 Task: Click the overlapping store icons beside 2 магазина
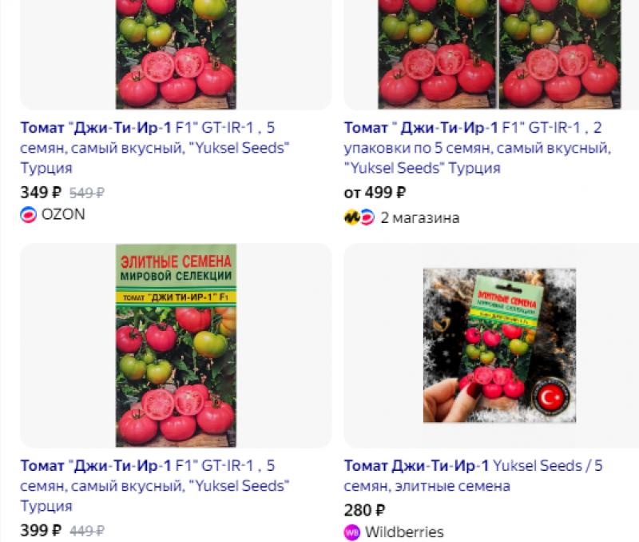tap(359, 217)
